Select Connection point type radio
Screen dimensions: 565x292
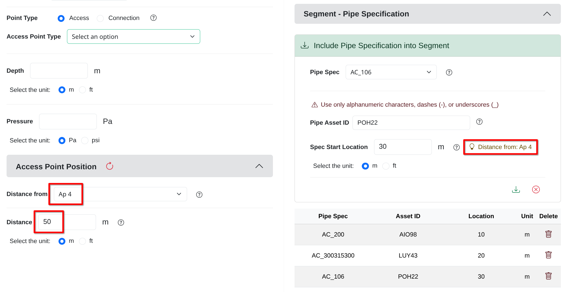100,18
